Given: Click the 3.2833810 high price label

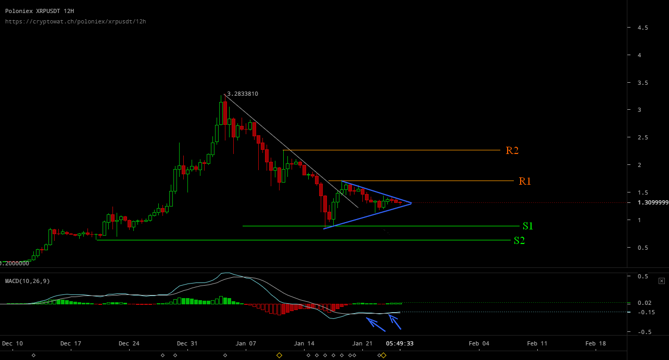Looking at the screenshot, I should pos(243,94).
